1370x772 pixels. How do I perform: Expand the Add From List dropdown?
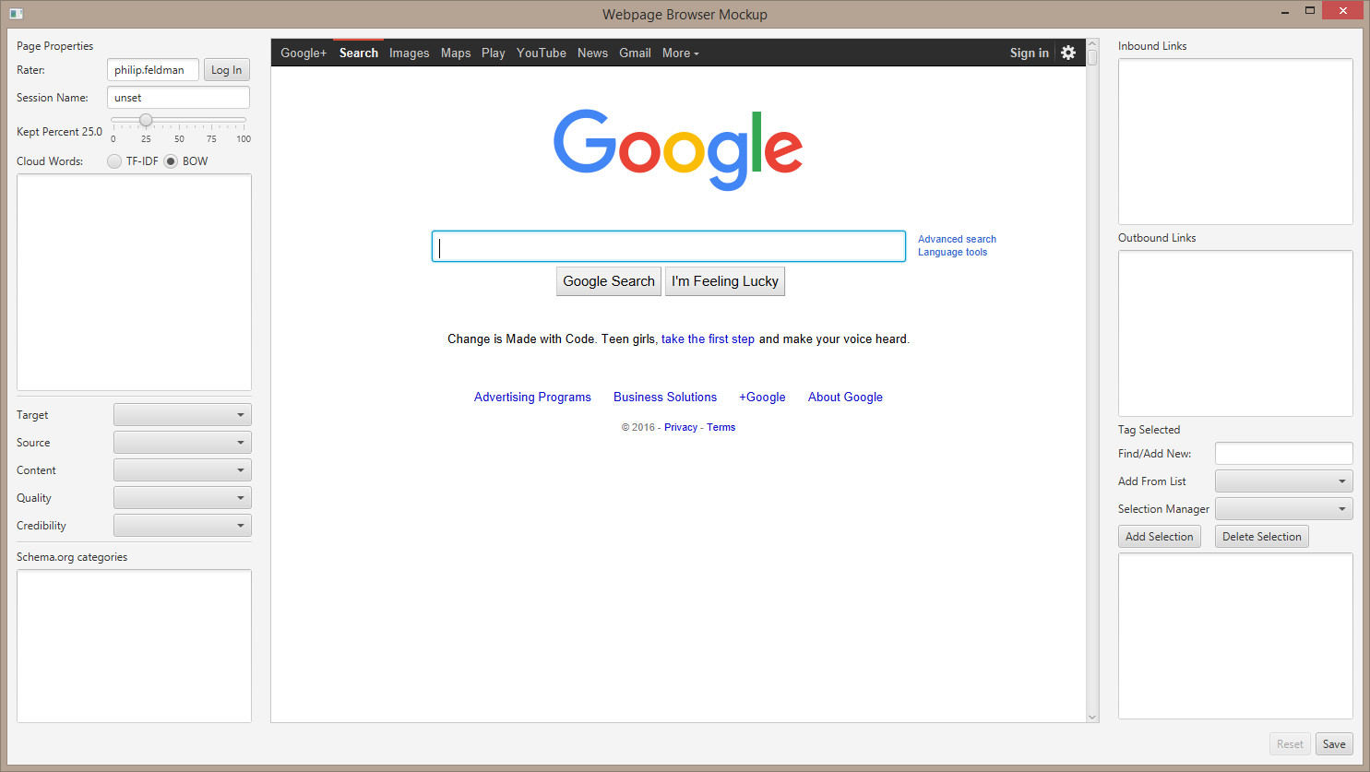point(1283,481)
